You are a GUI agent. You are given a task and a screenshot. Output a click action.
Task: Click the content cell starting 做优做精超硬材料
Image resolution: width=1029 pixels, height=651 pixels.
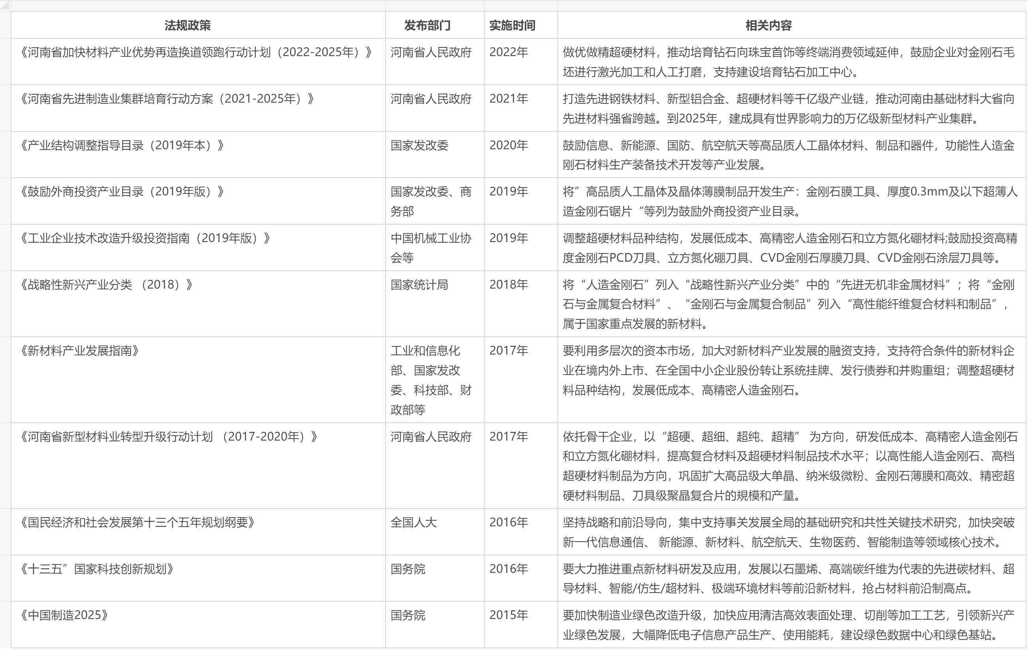(x=792, y=62)
